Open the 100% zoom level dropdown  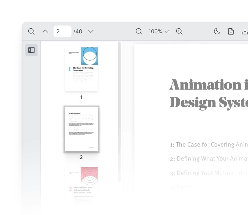click(159, 31)
